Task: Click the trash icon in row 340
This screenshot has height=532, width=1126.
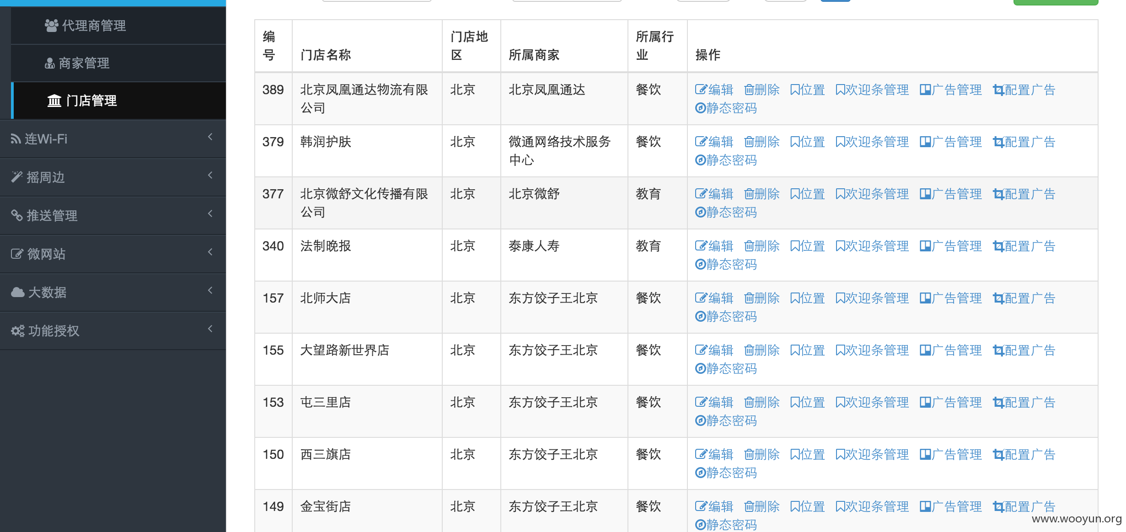Action: 749,246
